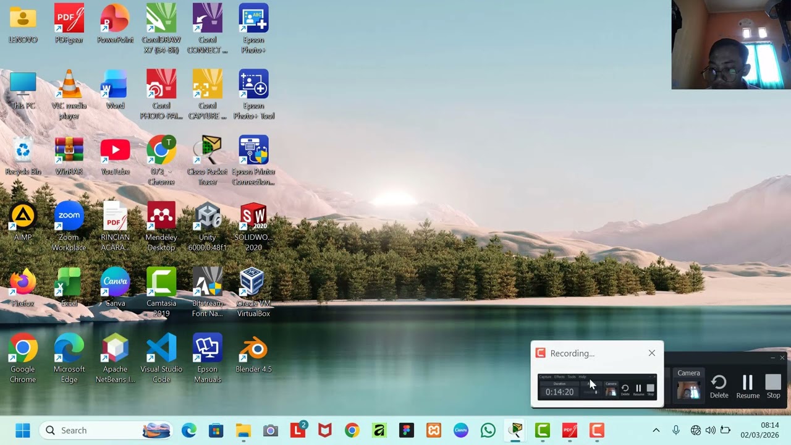Click the Corel PHOTO-PAINT desktop icon
This screenshot has width=791, height=445.
(x=161, y=95)
